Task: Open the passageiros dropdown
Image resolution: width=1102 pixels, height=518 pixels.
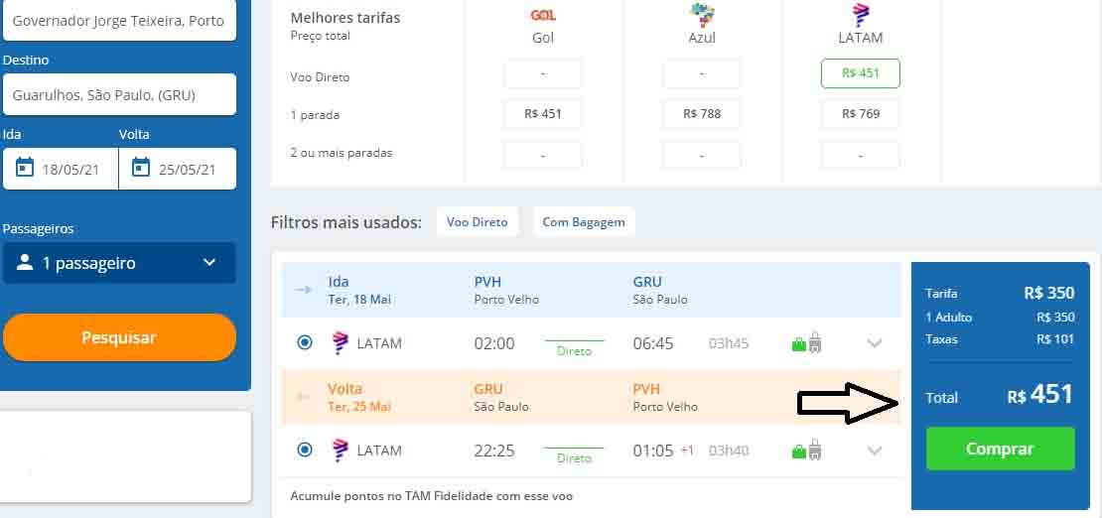Action: coord(119,263)
